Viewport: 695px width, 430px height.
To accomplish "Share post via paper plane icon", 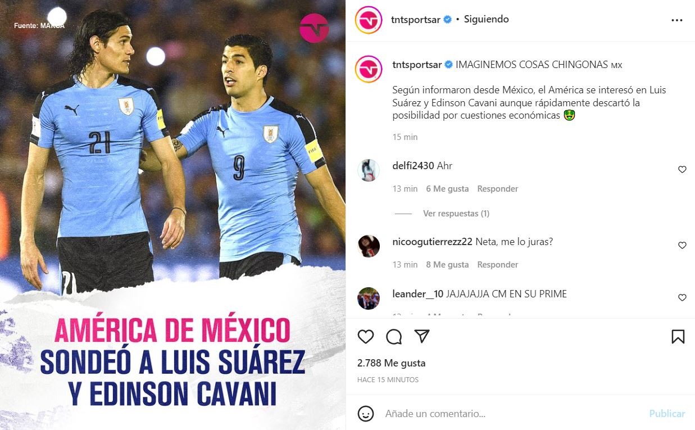I will 422,336.
